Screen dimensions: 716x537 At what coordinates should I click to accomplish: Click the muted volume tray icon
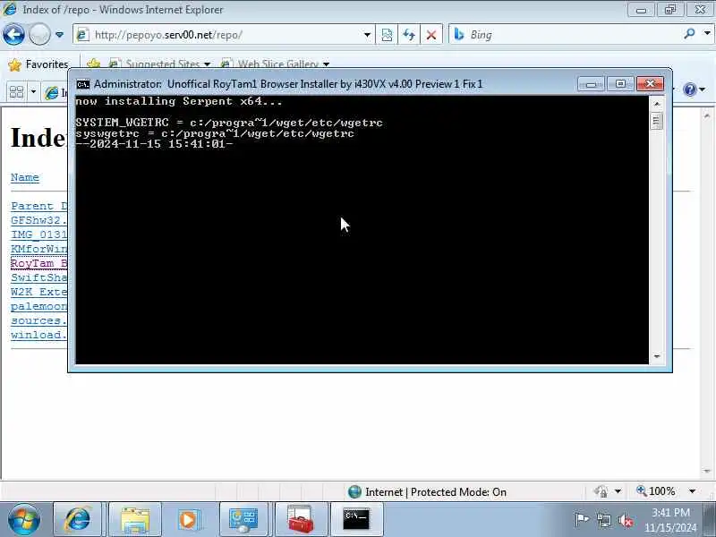tap(625, 520)
